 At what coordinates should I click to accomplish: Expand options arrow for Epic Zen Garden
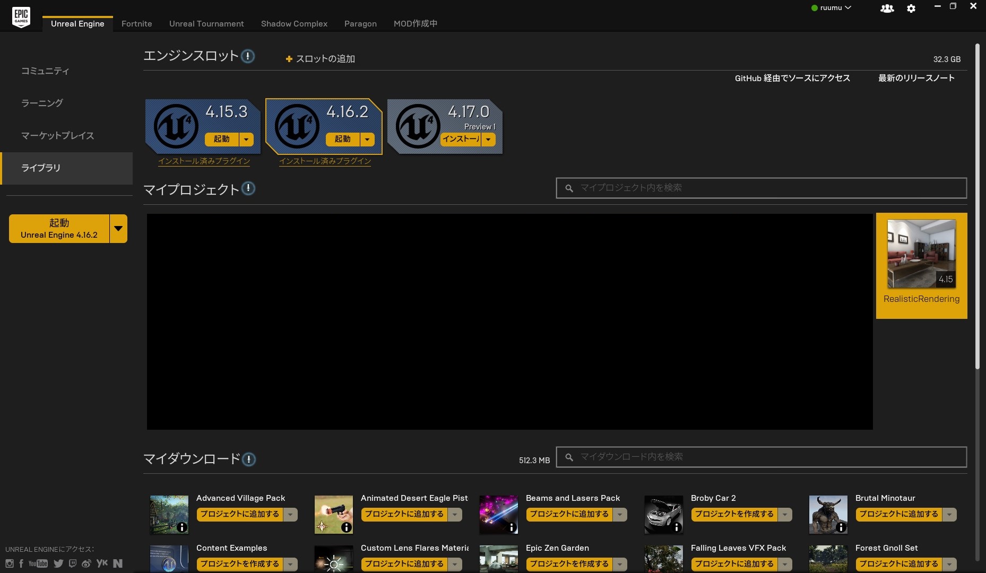620,565
